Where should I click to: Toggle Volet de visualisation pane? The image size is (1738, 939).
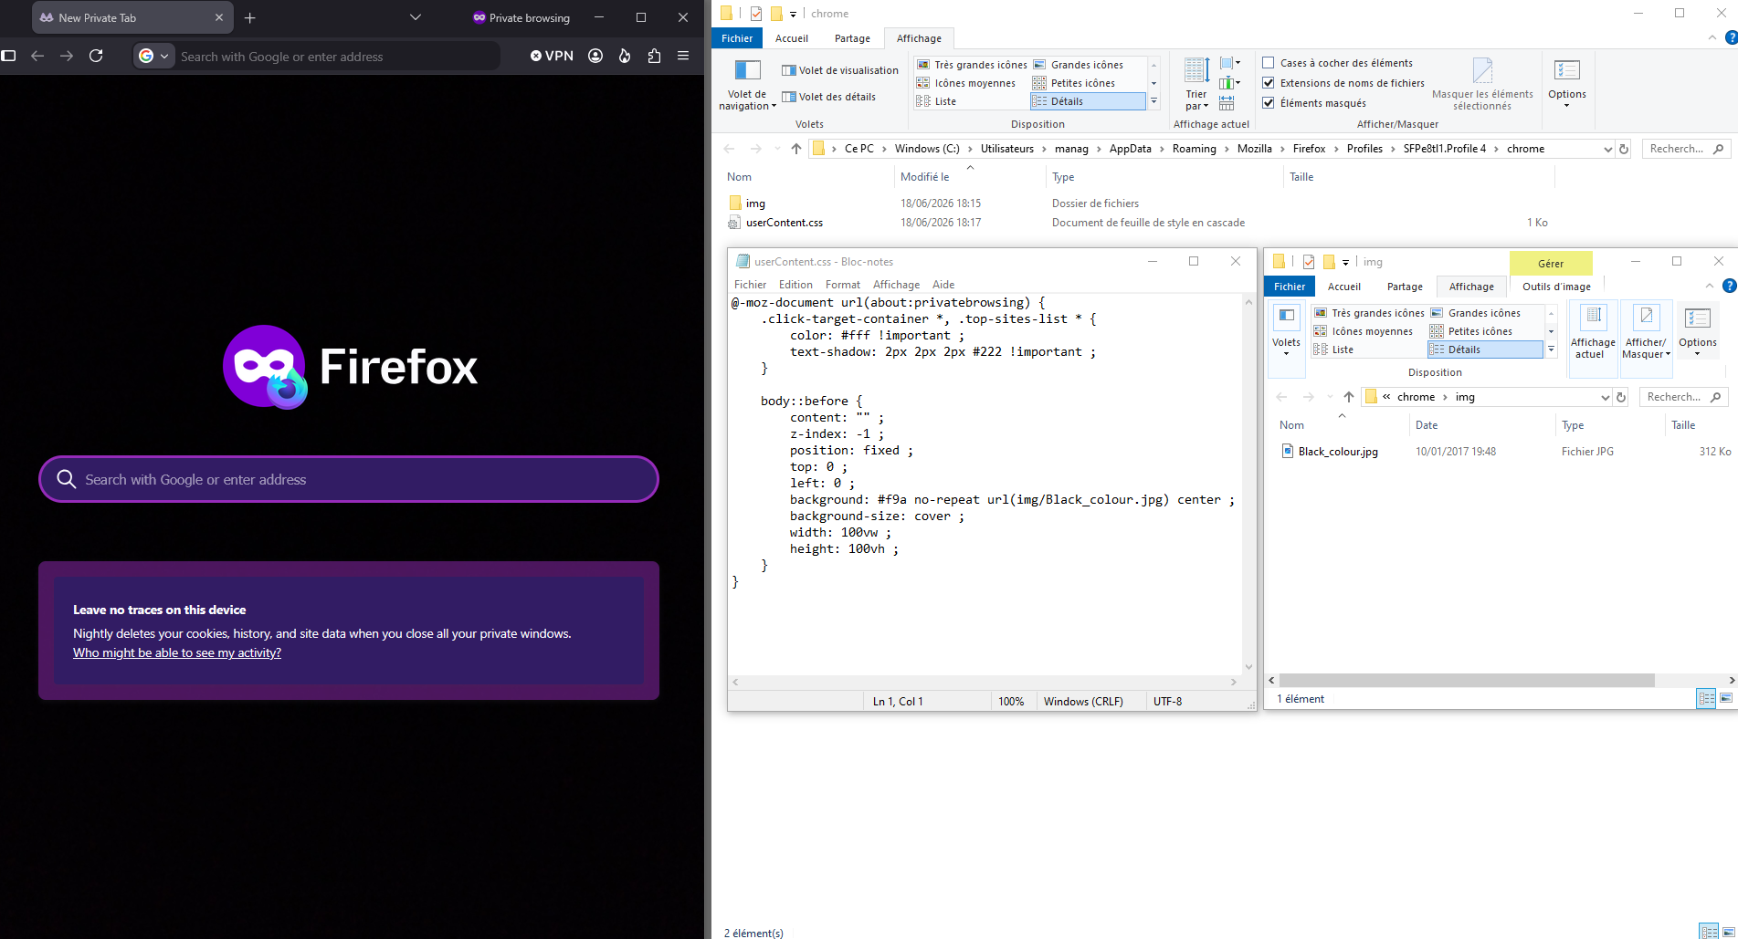point(840,70)
